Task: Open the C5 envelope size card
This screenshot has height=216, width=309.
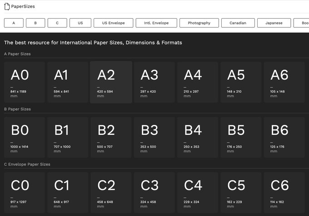Action: click(x=241, y=193)
